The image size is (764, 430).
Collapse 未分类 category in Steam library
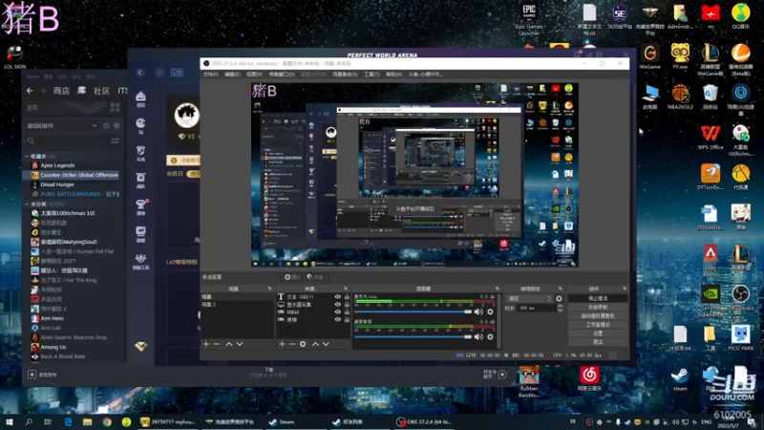click(28, 204)
